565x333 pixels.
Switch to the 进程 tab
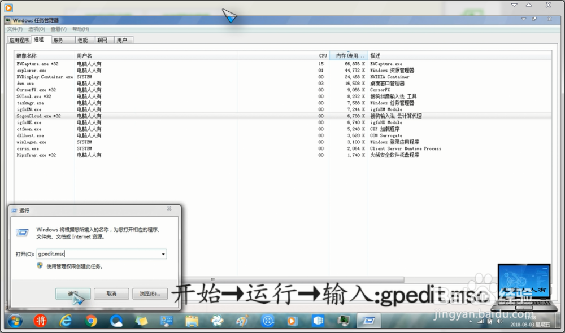(x=41, y=40)
